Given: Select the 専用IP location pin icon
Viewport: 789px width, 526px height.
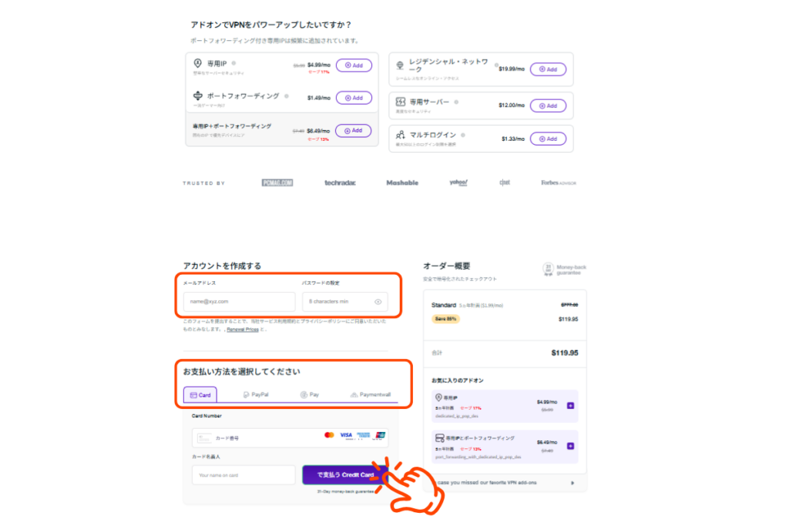Looking at the screenshot, I should 197,64.
